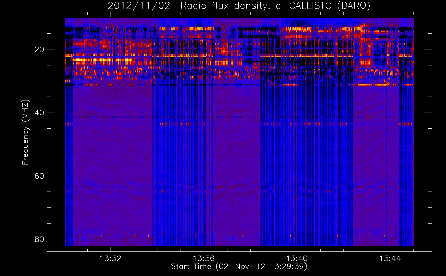Viewport: 446px width, 276px height.
Task: Click the 'Frequency (MHZ)' axis label
Action: 25,132
